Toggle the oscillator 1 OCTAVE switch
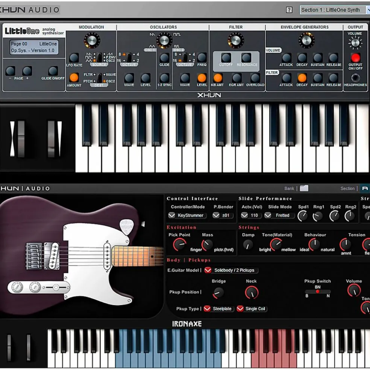 click(129, 57)
